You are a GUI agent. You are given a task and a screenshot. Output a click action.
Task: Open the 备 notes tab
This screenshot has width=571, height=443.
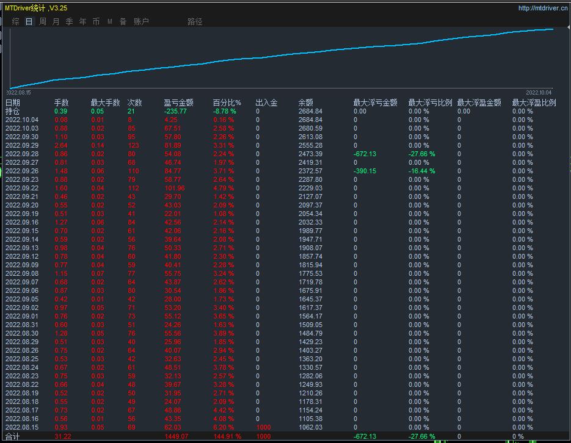(123, 21)
